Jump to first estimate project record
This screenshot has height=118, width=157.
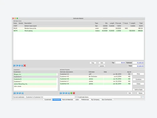[x=61, y=93]
